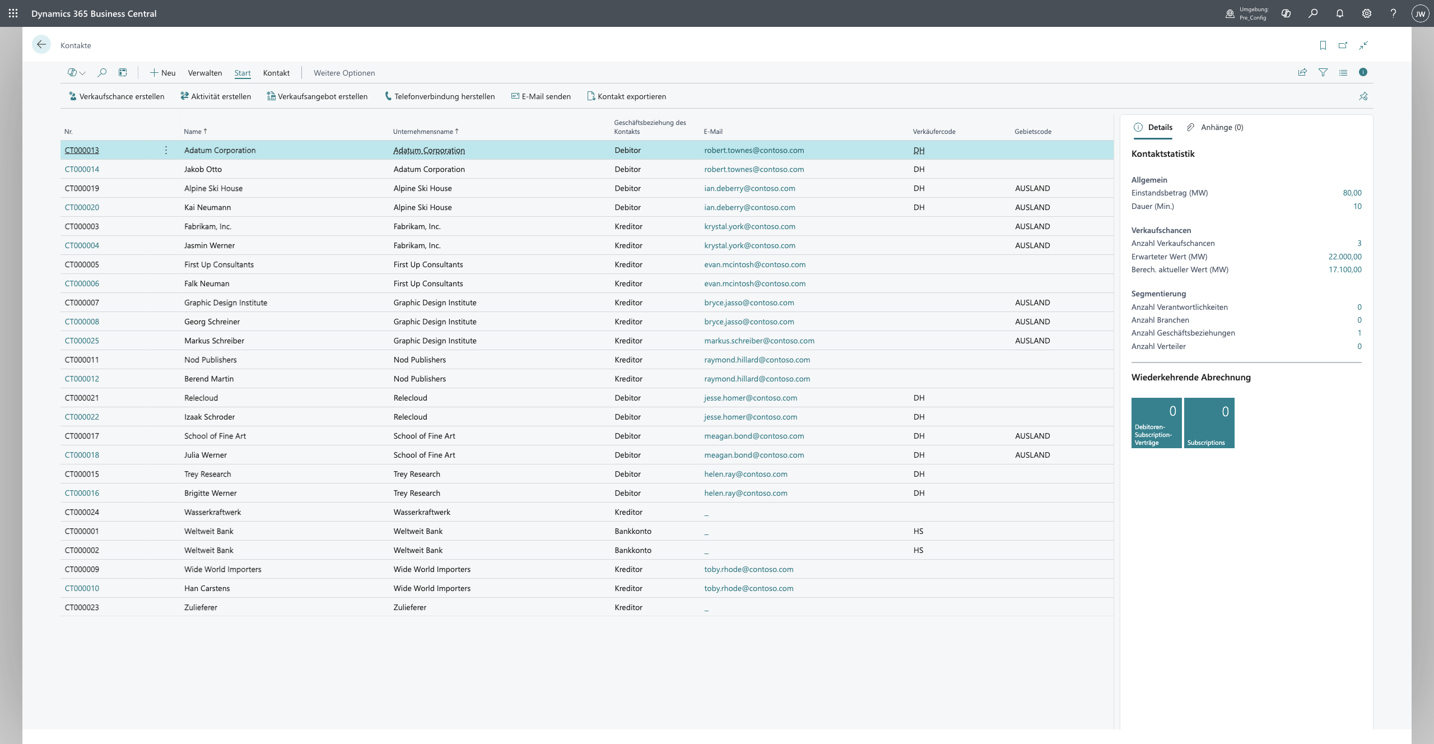Open the app launcher waffle icon
The height and width of the screenshot is (744, 1434).
pos(13,13)
